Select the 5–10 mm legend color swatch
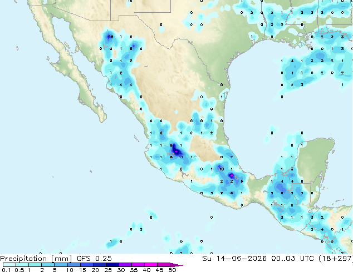The width and height of the screenshot is (353, 272). pos(61,265)
